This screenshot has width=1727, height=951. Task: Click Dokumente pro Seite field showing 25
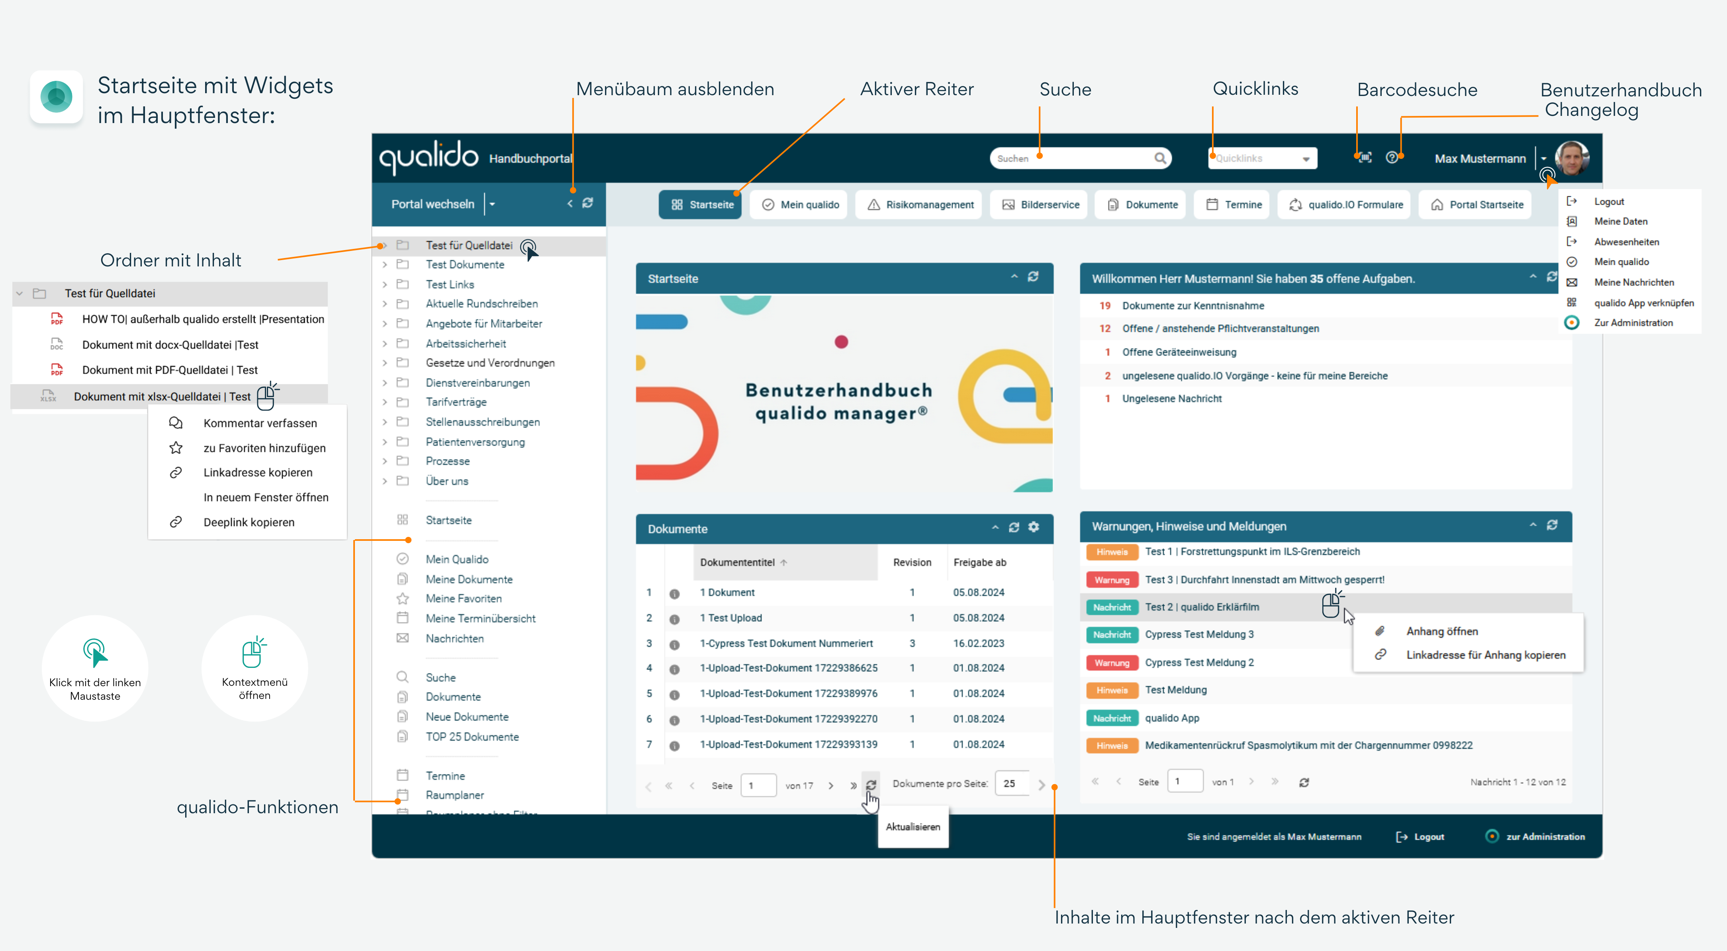[x=1012, y=783]
